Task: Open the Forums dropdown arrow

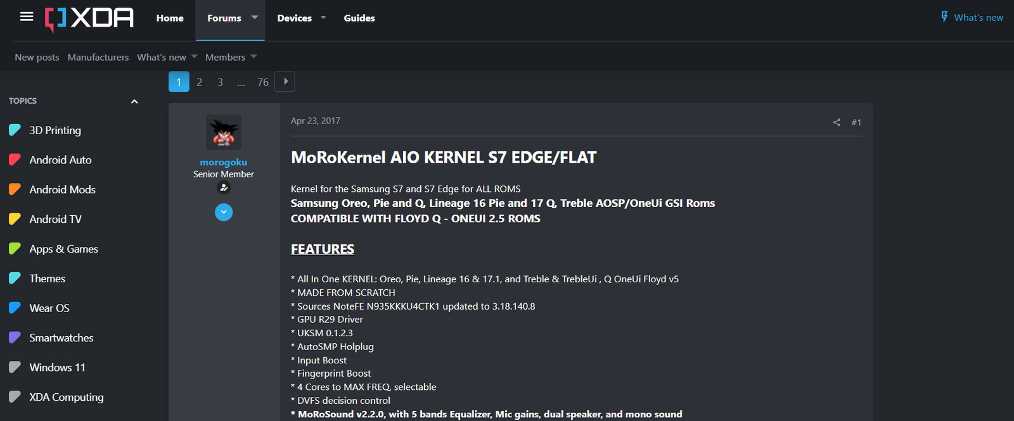Action: pos(255,18)
